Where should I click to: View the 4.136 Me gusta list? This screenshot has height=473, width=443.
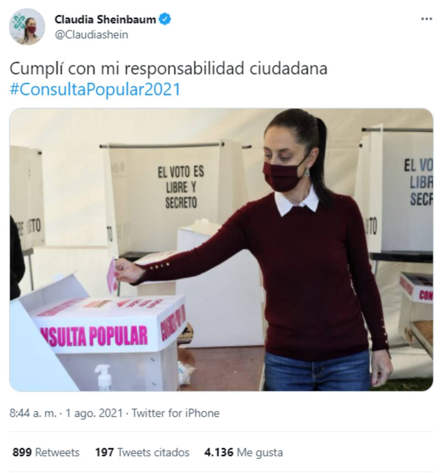coord(243,452)
